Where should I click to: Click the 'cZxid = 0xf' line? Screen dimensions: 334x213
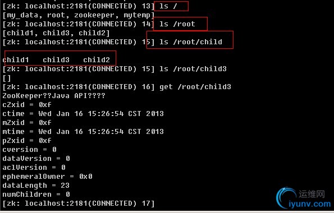tap(27, 105)
